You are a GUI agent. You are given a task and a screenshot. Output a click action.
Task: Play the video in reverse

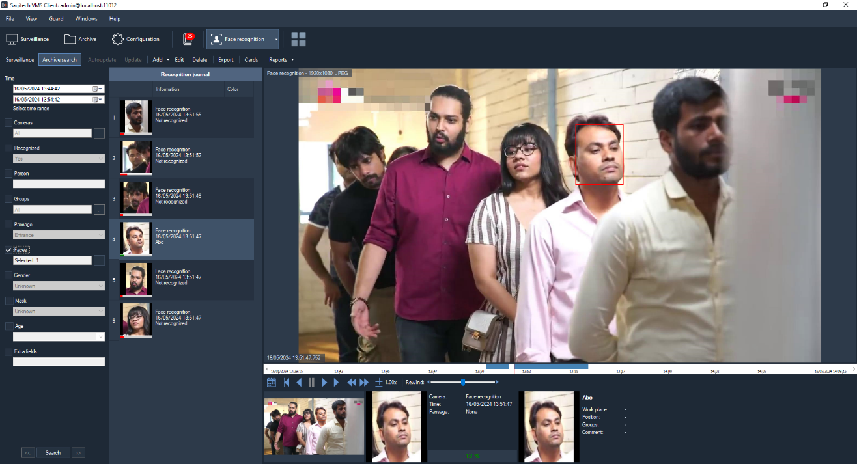coord(299,383)
